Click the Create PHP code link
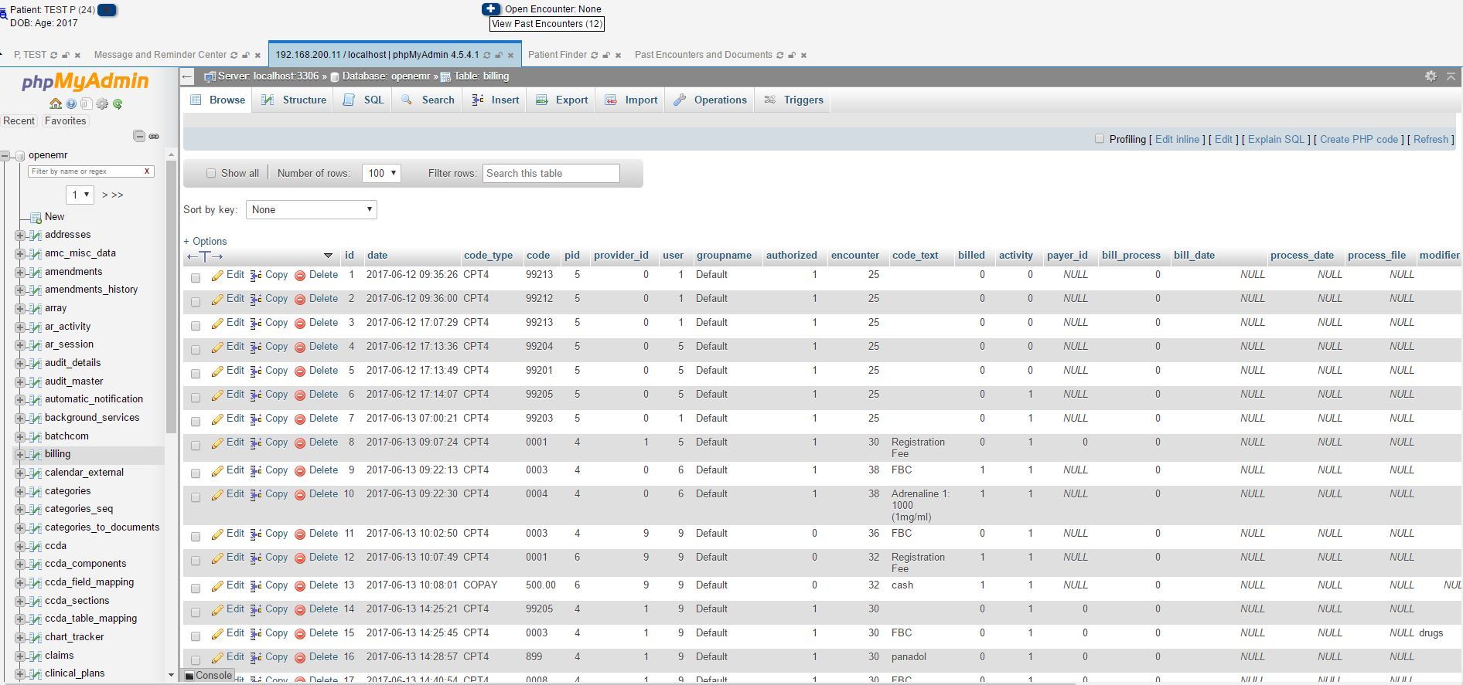 click(1359, 139)
